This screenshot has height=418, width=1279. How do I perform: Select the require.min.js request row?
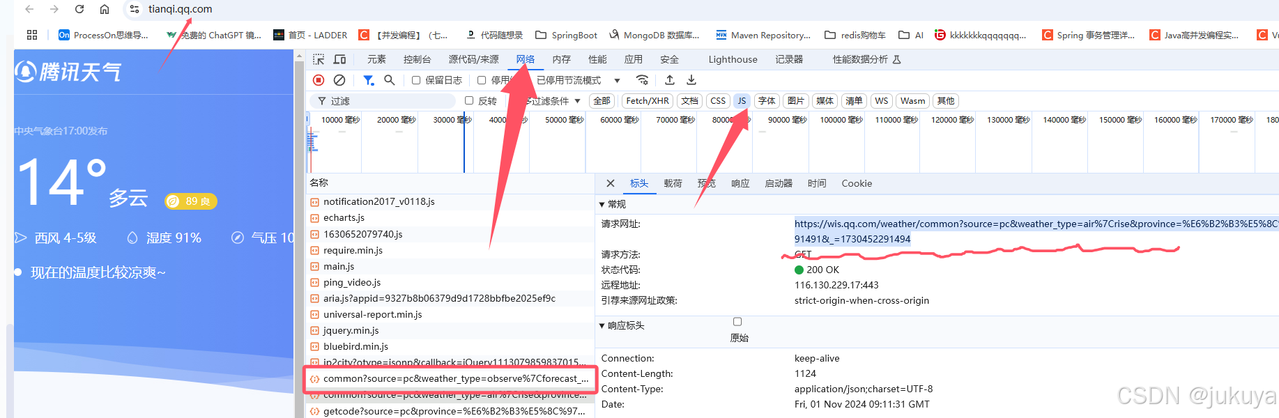451,250
